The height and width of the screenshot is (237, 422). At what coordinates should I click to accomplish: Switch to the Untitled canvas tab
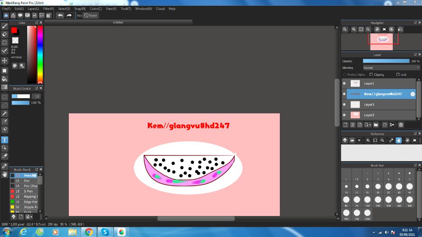118,22
